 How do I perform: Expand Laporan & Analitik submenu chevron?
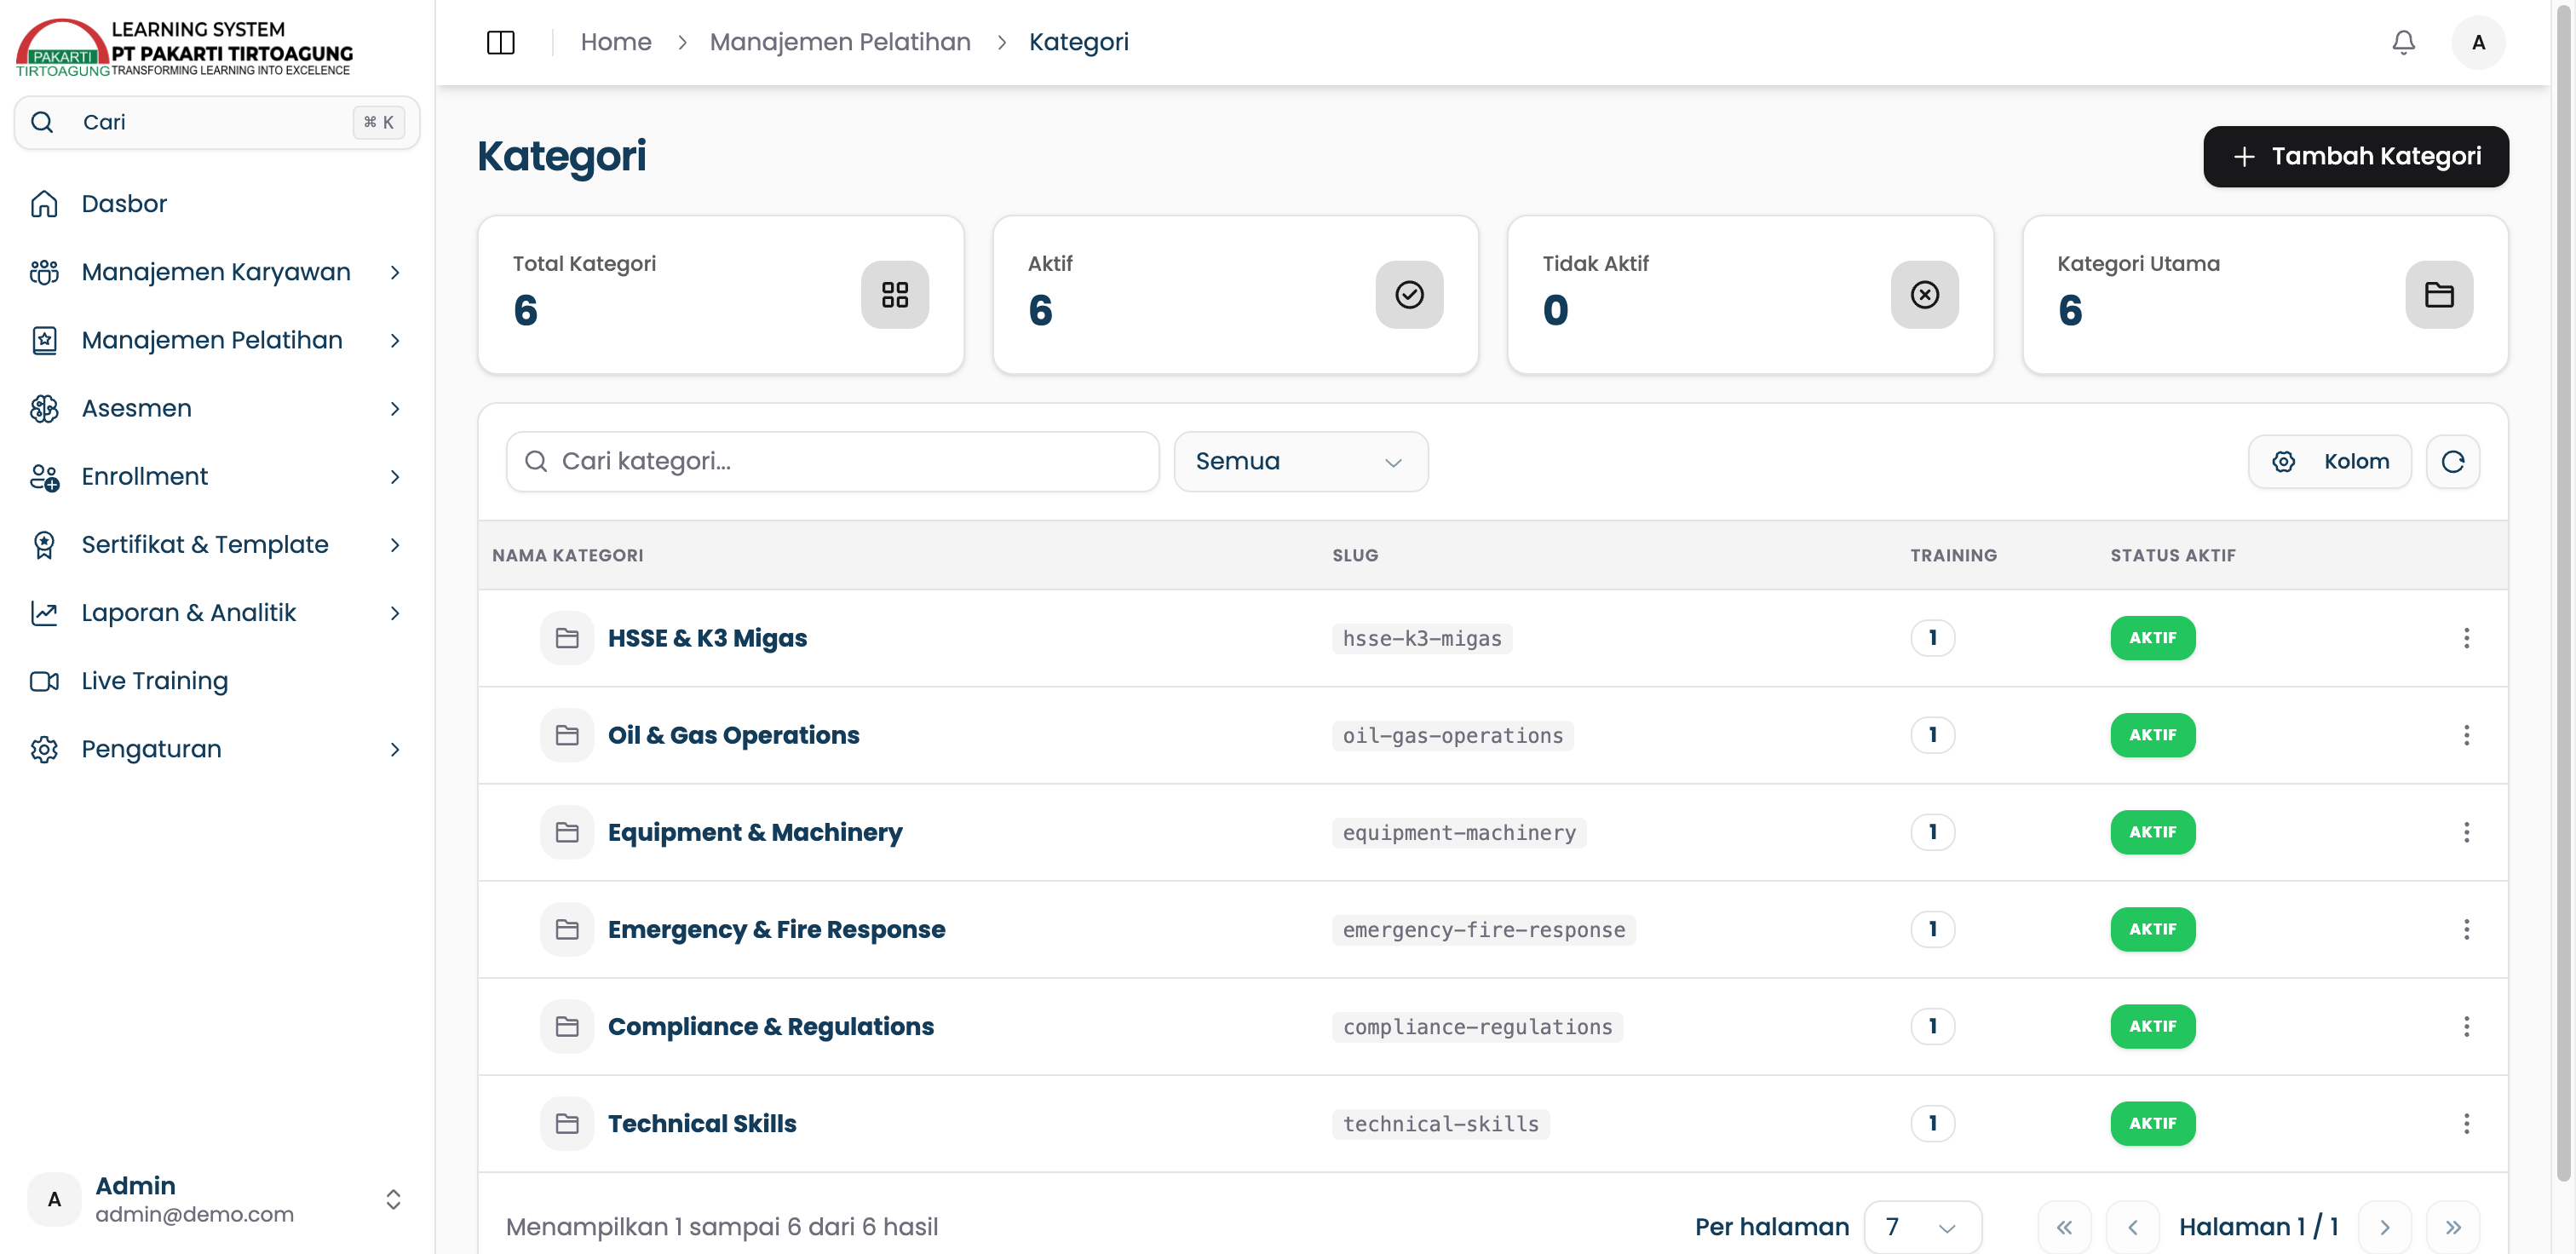click(395, 612)
